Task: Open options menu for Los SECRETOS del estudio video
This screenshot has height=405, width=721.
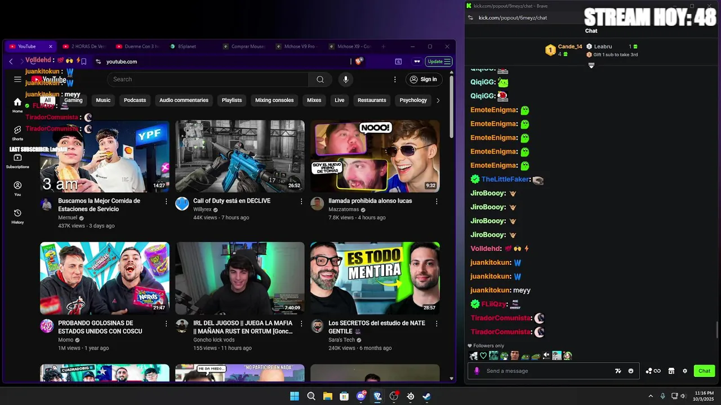Action: 437,323
